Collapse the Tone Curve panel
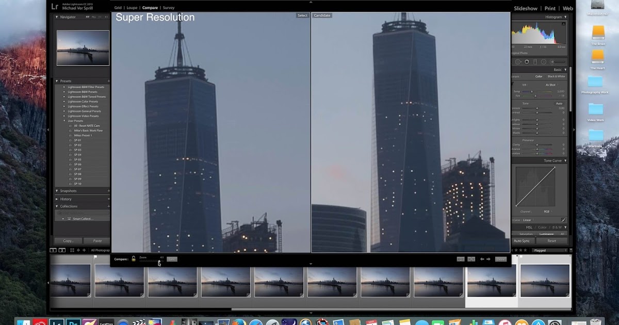 [565, 160]
